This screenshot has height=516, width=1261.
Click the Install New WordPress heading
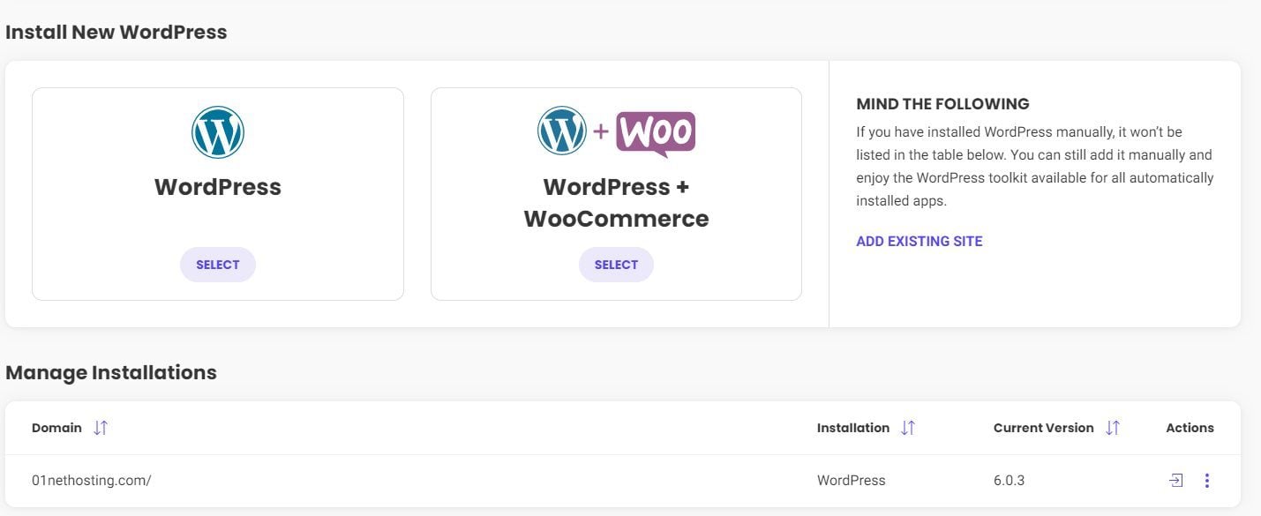[x=116, y=33]
